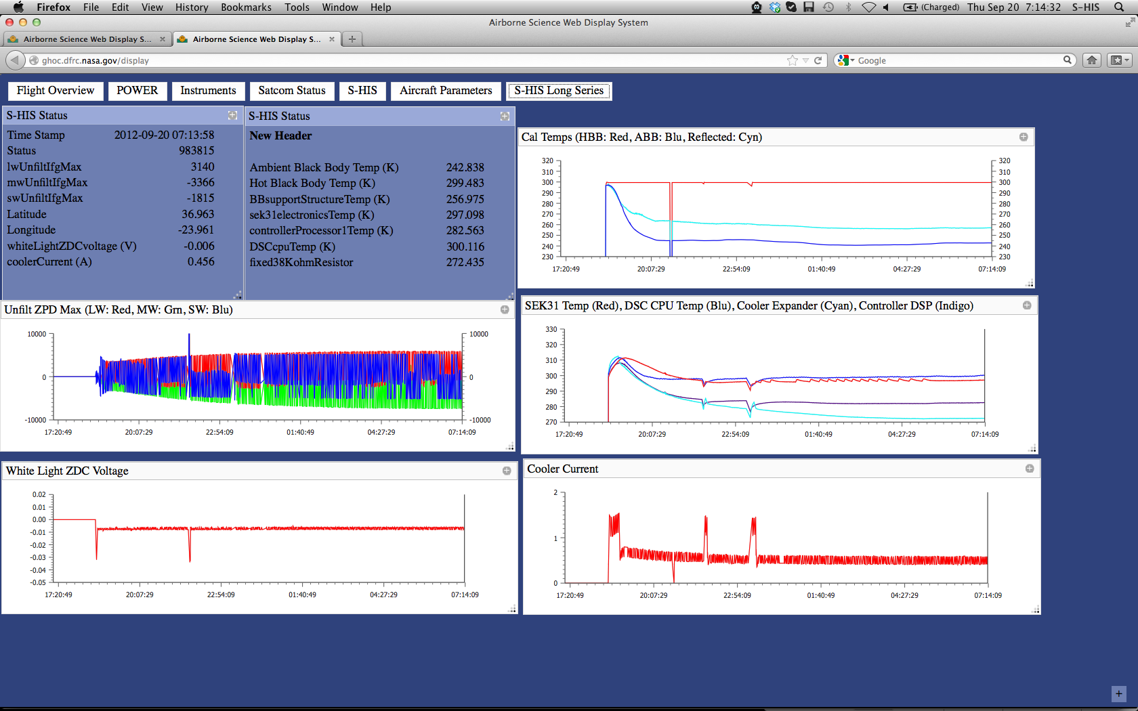Toggle the Cal Temps panel options button
The width and height of the screenshot is (1138, 711).
[x=1024, y=137]
